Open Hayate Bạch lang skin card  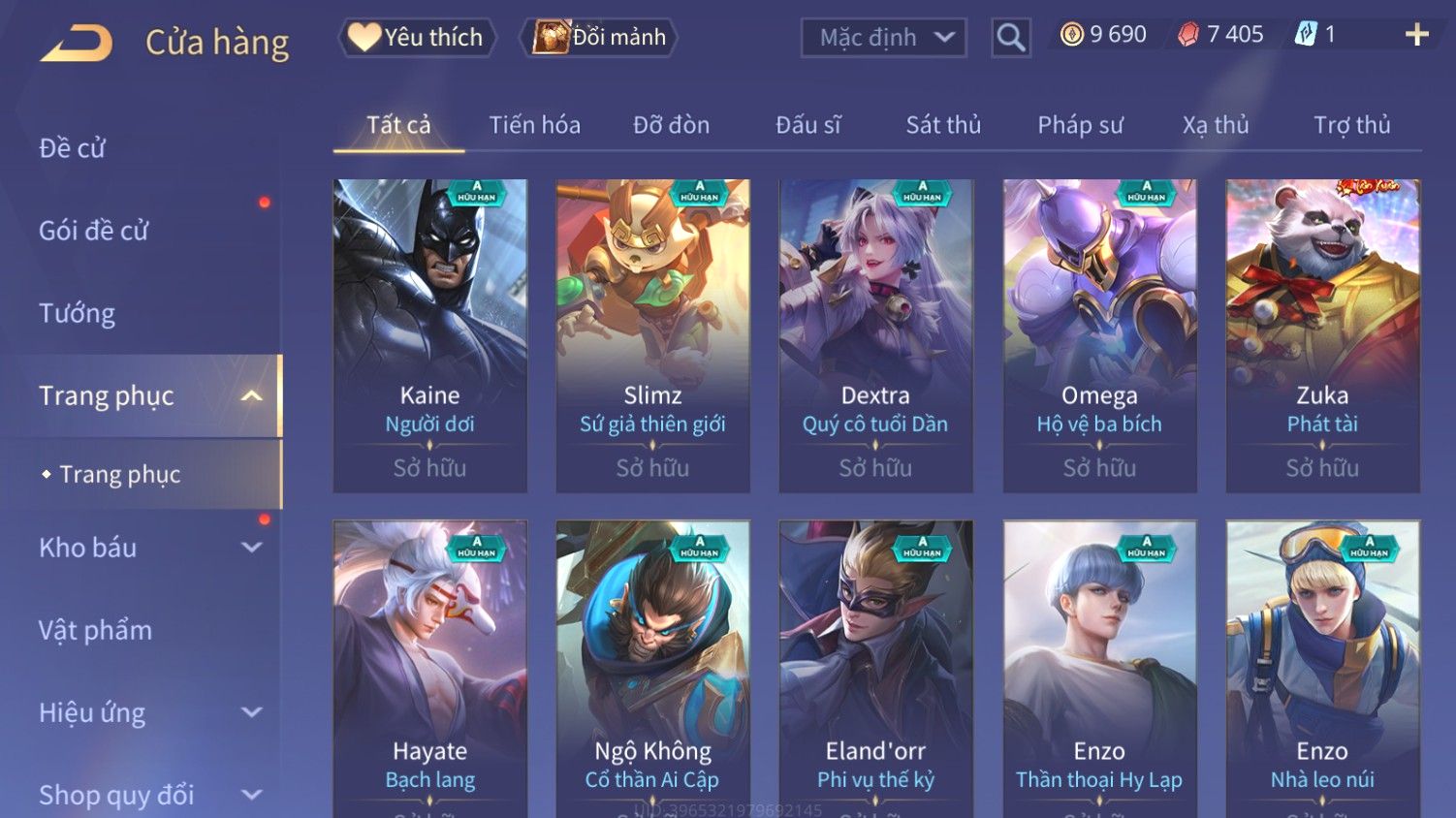tap(430, 669)
